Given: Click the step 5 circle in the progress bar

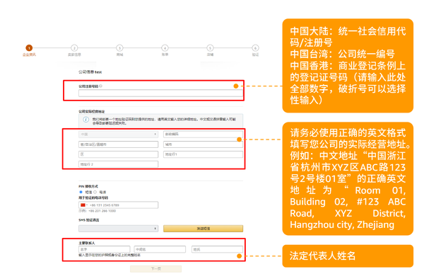Looking at the screenshot, I should [210, 48].
